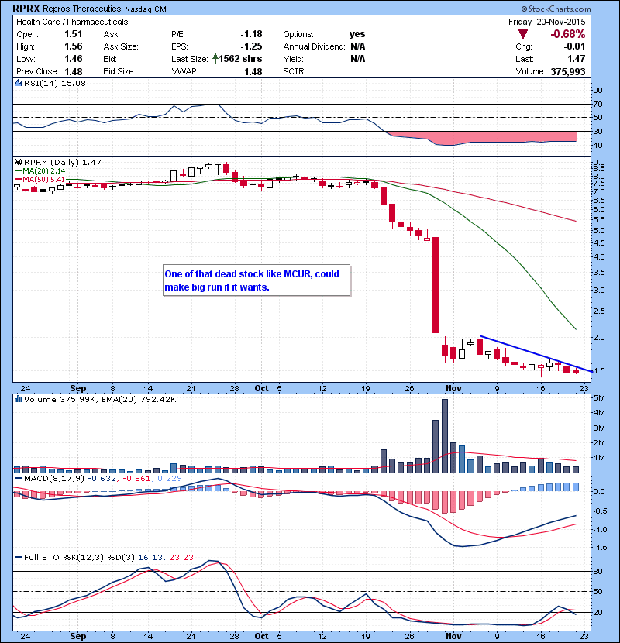The image size is (620, 643).
Task: Click the stochastic values 16.13, 23.23
Action: (165, 558)
